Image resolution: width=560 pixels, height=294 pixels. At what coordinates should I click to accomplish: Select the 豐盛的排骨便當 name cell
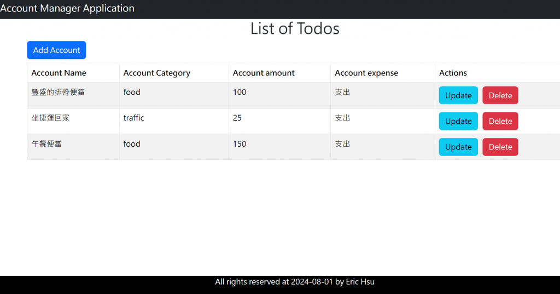(x=58, y=92)
